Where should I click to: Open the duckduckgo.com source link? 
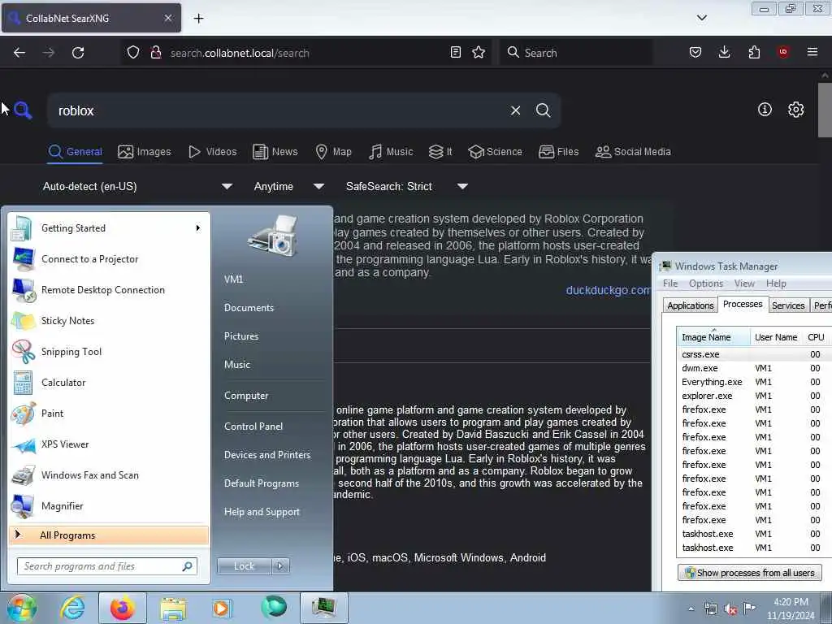pos(608,290)
